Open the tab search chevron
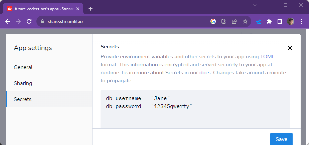This screenshot has width=309, height=145. 255,5
